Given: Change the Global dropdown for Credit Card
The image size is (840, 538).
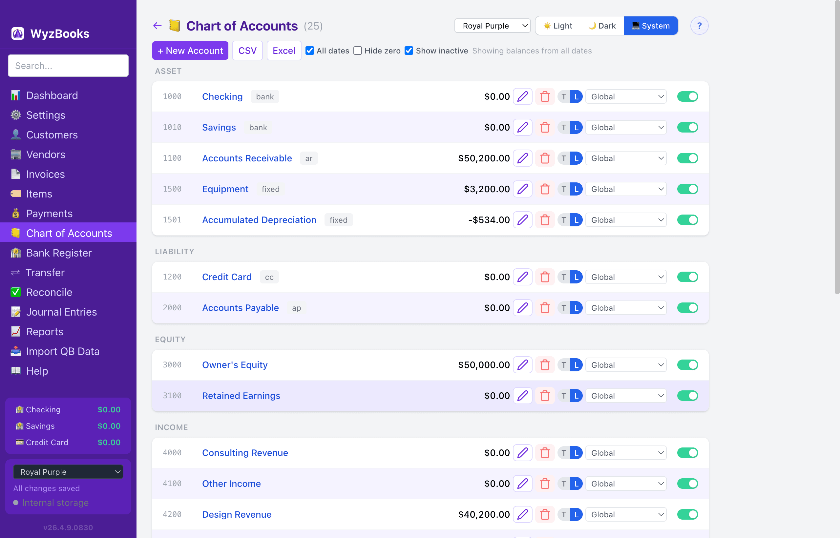Looking at the screenshot, I should tap(625, 276).
